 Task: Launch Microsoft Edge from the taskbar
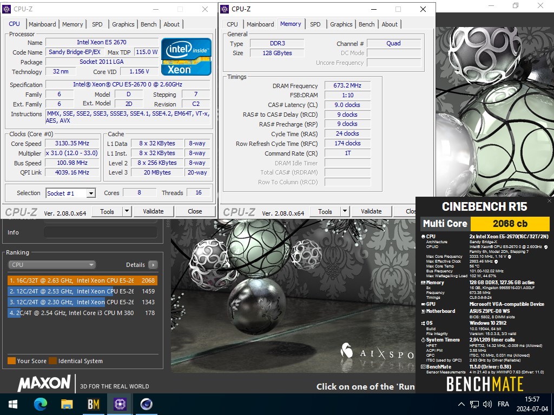click(40, 404)
